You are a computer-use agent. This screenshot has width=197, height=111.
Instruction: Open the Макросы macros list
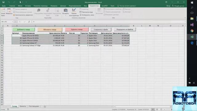pos(9,12)
